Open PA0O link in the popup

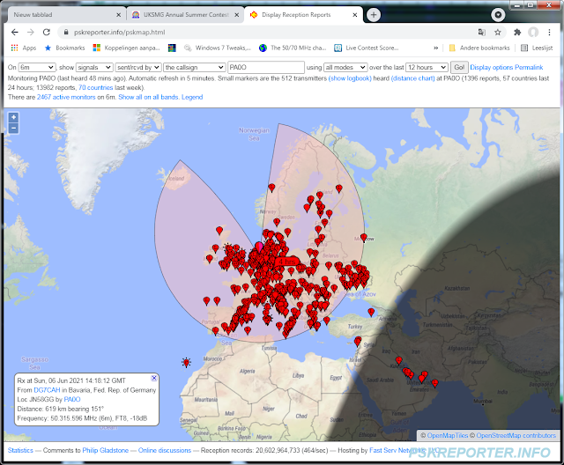coord(72,399)
